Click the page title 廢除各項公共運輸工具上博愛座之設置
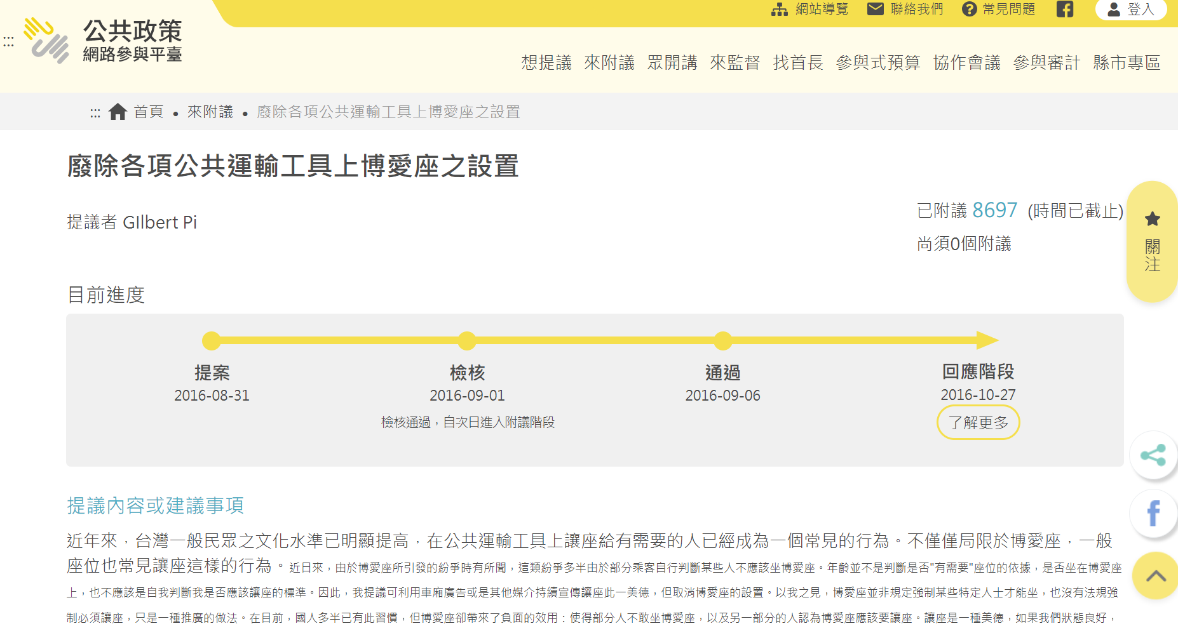The image size is (1178, 633). tap(293, 166)
